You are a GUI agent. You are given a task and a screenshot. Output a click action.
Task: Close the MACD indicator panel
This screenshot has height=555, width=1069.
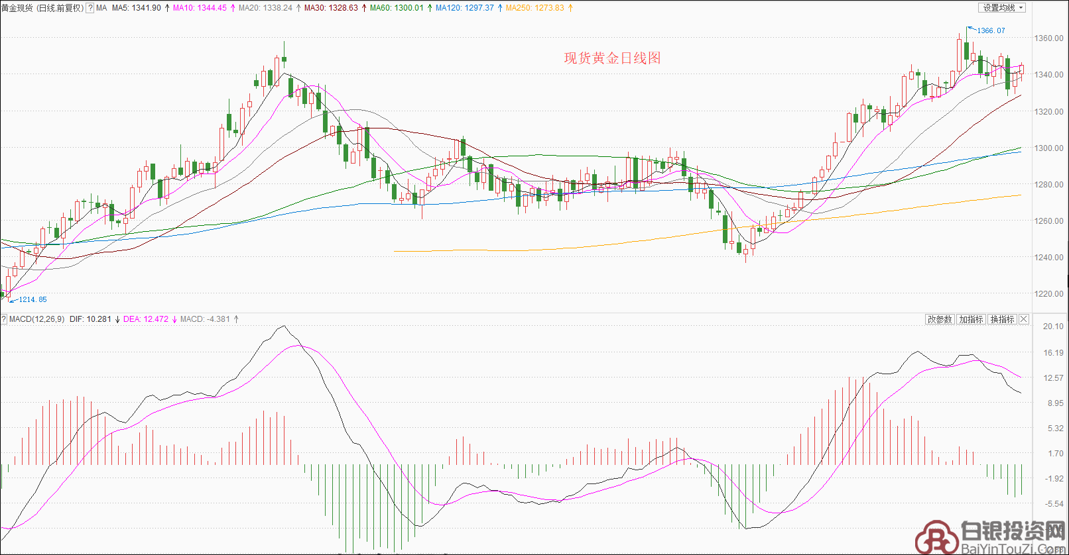[x=1024, y=319]
